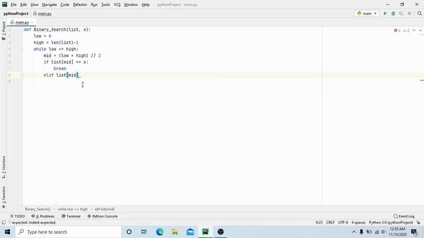Change 4 spaces indent setting

tap(358, 223)
